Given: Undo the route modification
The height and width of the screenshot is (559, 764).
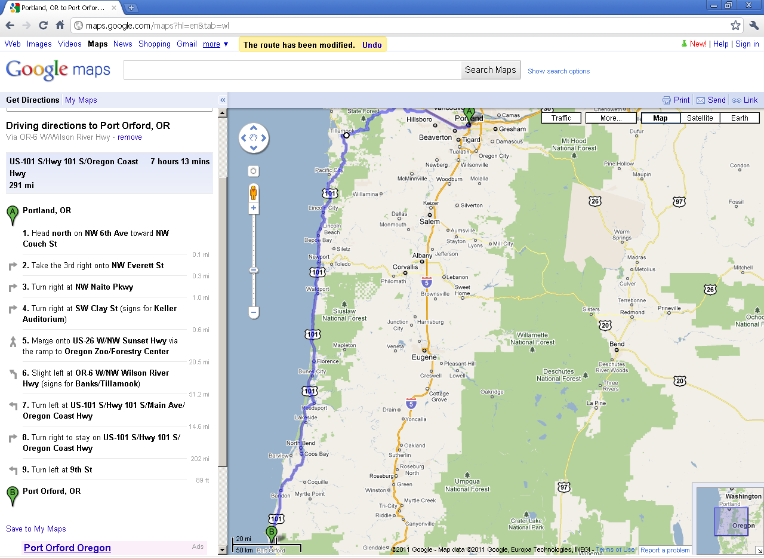Looking at the screenshot, I should (x=372, y=45).
